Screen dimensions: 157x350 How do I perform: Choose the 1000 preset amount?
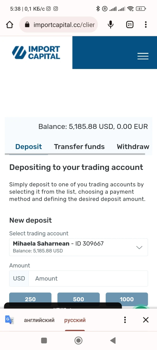(x=127, y=299)
